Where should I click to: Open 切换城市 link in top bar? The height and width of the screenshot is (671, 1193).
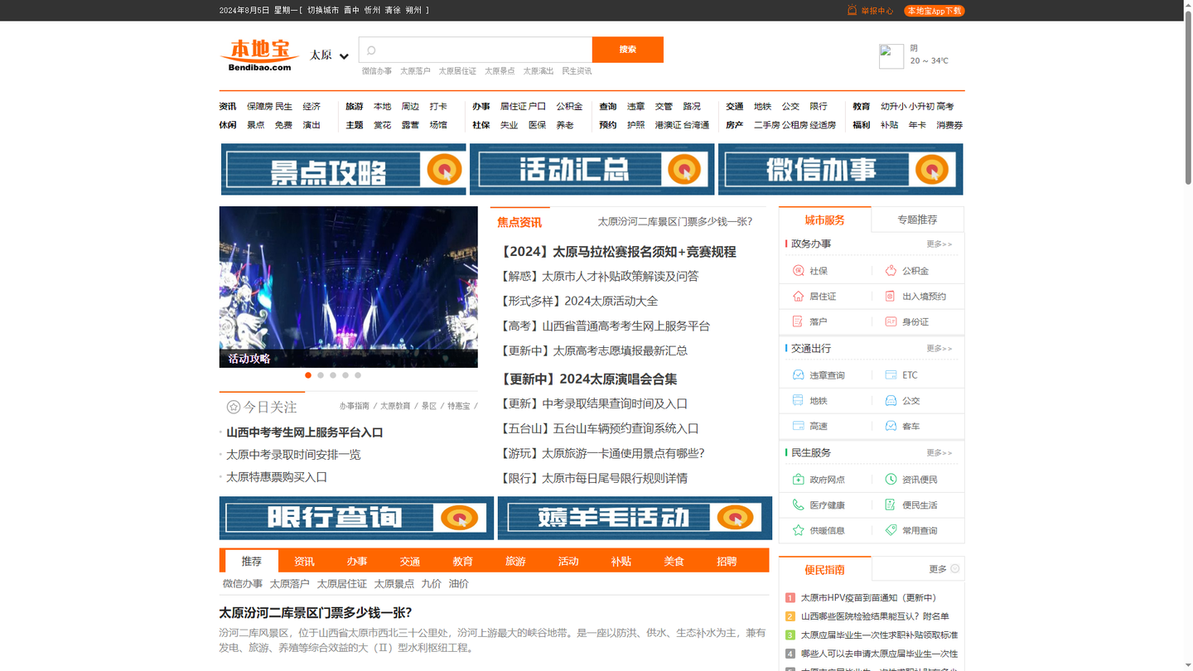click(323, 10)
